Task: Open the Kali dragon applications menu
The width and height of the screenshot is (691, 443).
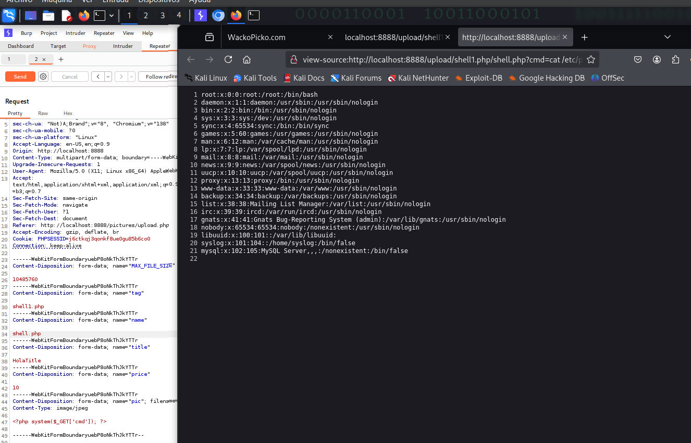Action: point(9,16)
